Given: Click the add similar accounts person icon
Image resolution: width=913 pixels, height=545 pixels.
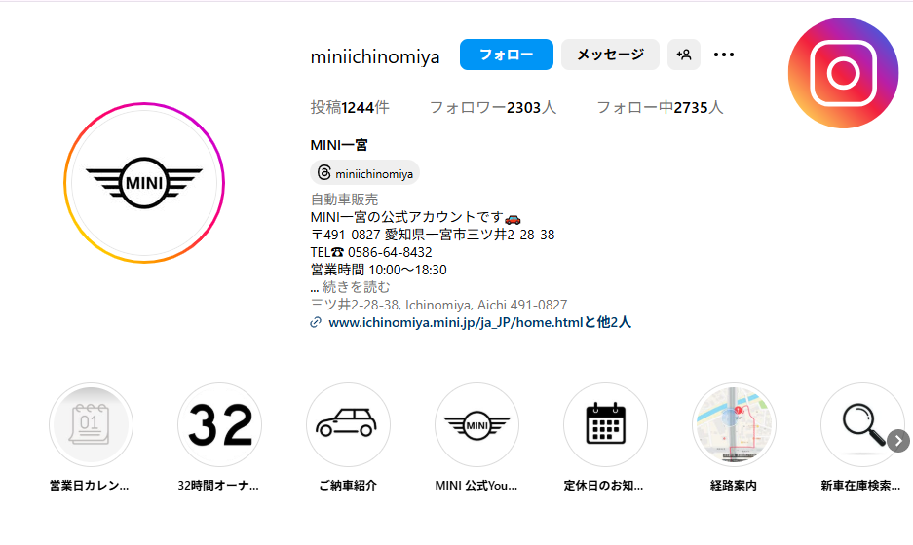Looking at the screenshot, I should tap(684, 54).
